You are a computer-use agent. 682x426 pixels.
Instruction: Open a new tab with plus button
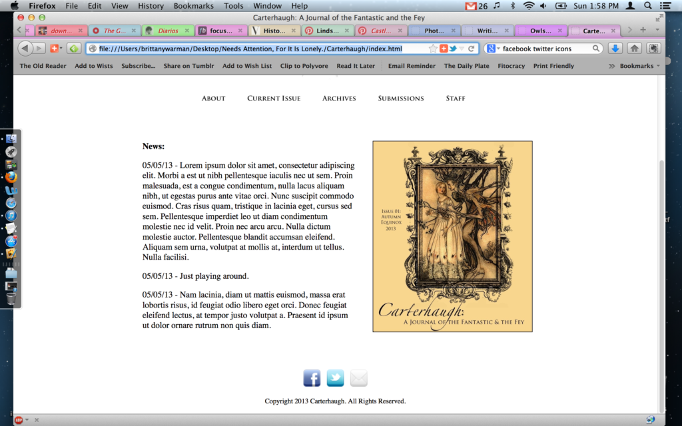point(643,29)
